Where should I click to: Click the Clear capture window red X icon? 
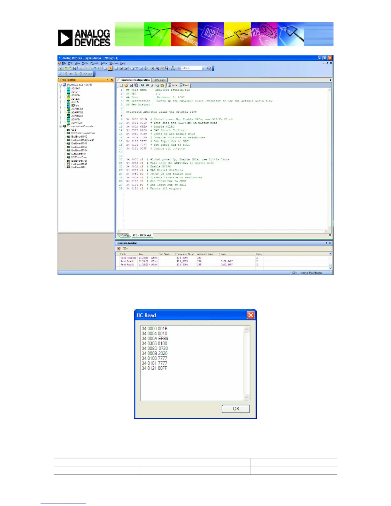click(119, 249)
